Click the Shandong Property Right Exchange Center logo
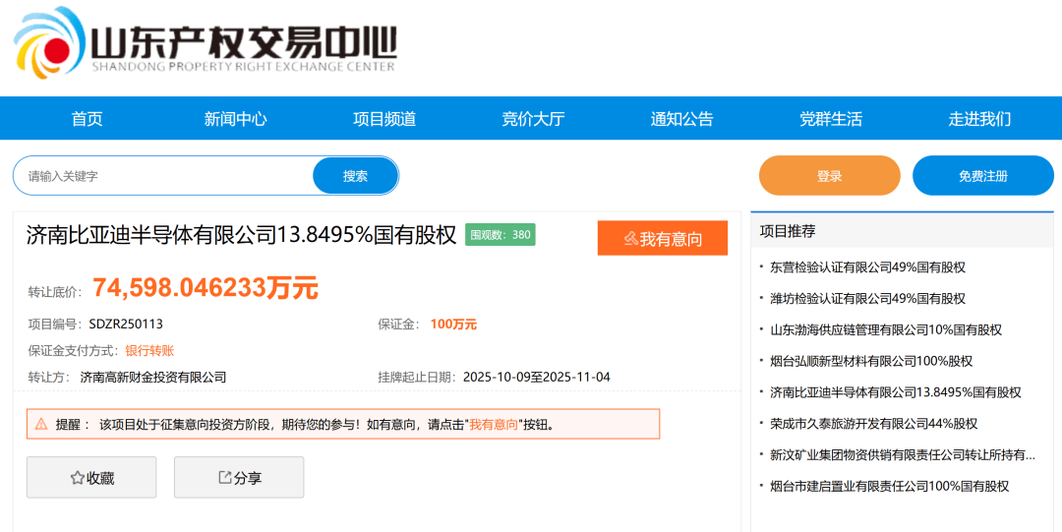The image size is (1062, 532). pyautogui.click(x=205, y=43)
